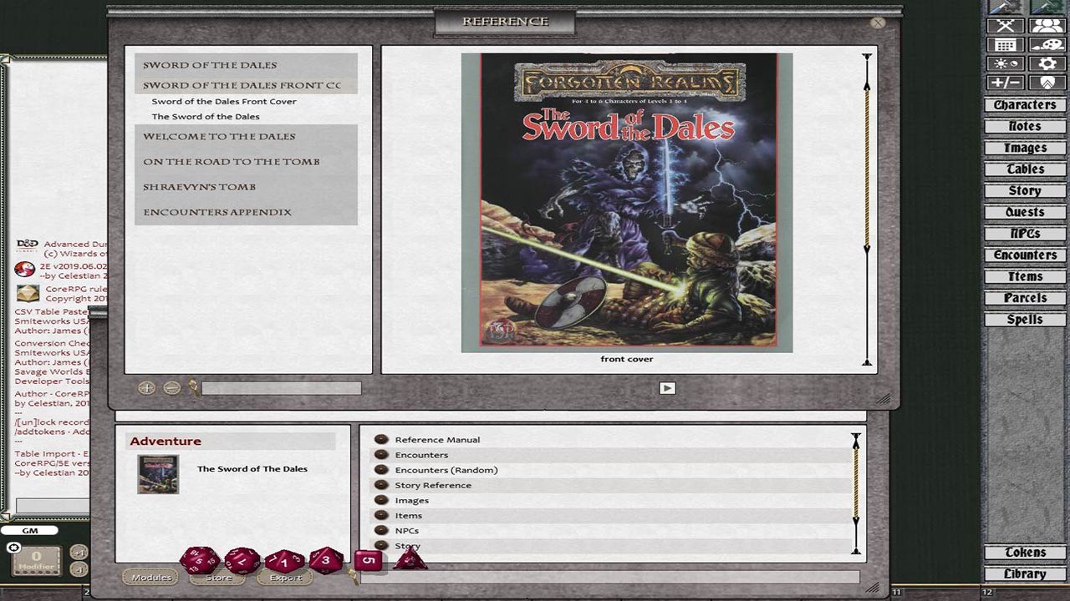This screenshot has height=601, width=1070.
Task: Open the party sheet icon
Action: pyautogui.click(x=1047, y=24)
